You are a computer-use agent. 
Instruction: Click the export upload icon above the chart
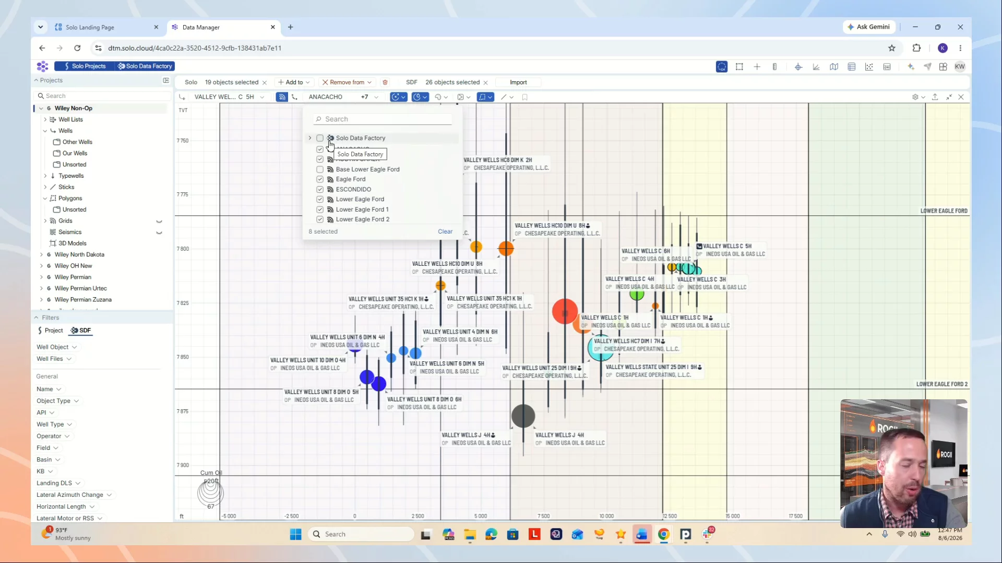click(x=935, y=97)
